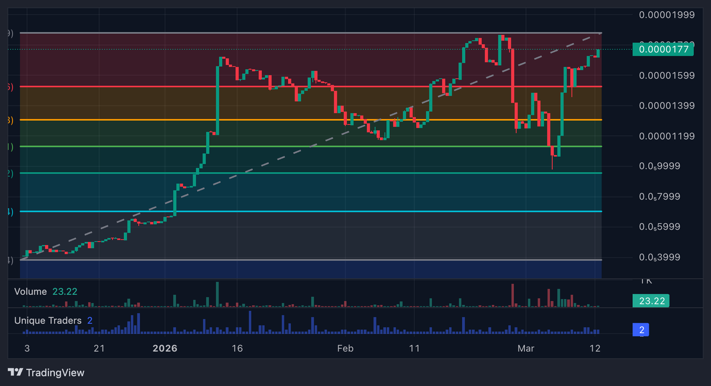Click the 12 date label on time axis
This screenshot has height=386, width=711.
[x=595, y=348]
